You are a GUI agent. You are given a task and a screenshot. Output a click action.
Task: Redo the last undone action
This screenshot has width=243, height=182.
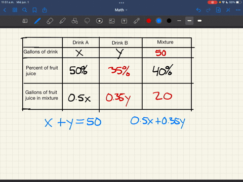(209, 10)
